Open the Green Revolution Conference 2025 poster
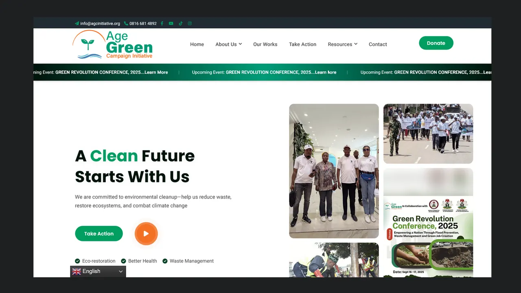Screen dimensions: 521x293 (428, 223)
